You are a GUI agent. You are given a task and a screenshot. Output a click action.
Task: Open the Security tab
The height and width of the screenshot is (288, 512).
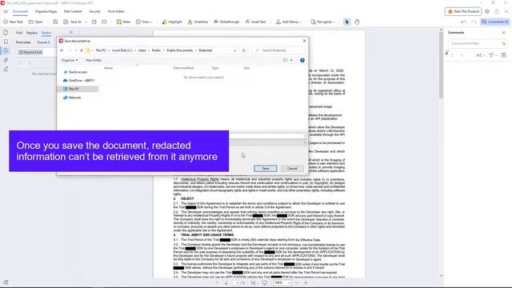[94, 11]
